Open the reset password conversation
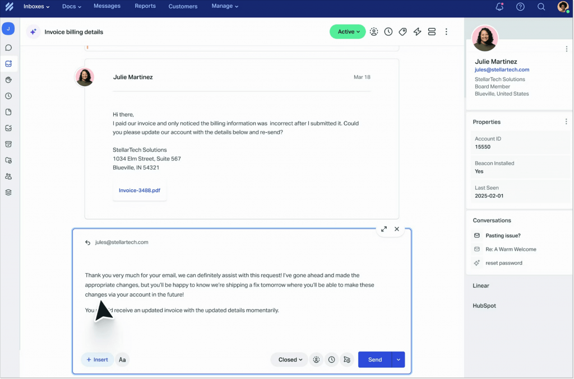 pos(504,263)
